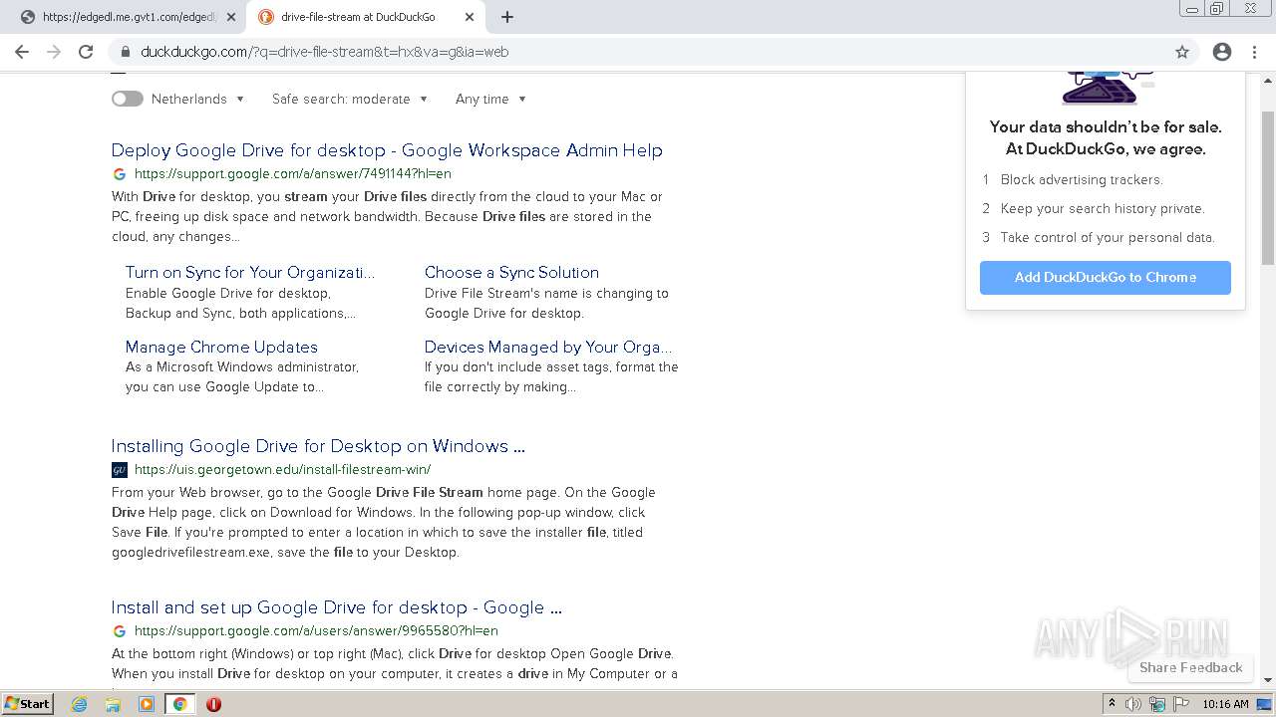
Task: Reload the page with refresh icon
Action: pyautogui.click(x=86, y=52)
